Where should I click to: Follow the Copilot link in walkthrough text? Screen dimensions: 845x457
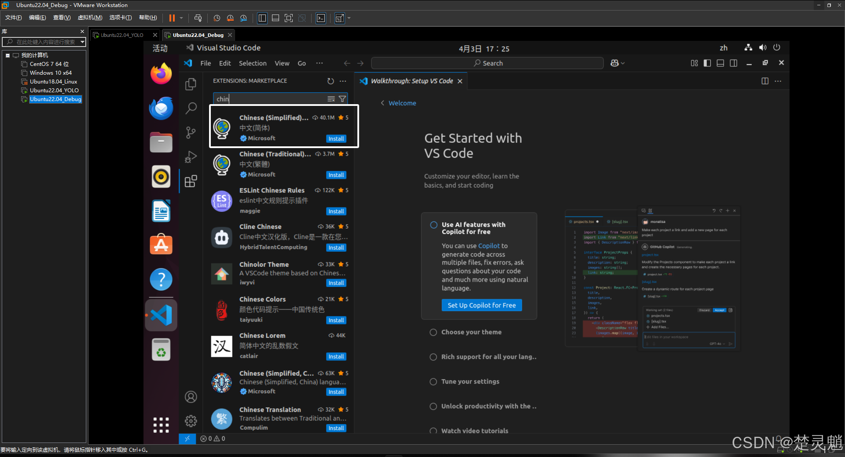click(x=489, y=246)
